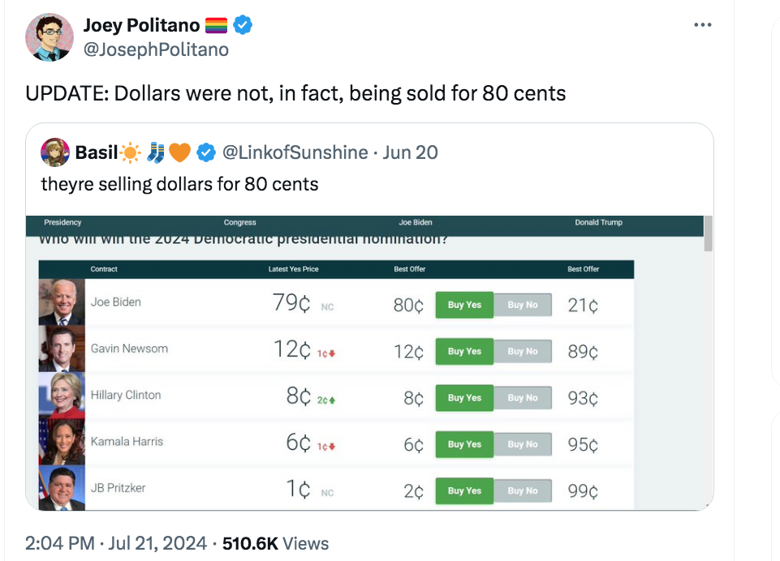
Task: Click the verified badge next to Basil
Action: (206, 152)
